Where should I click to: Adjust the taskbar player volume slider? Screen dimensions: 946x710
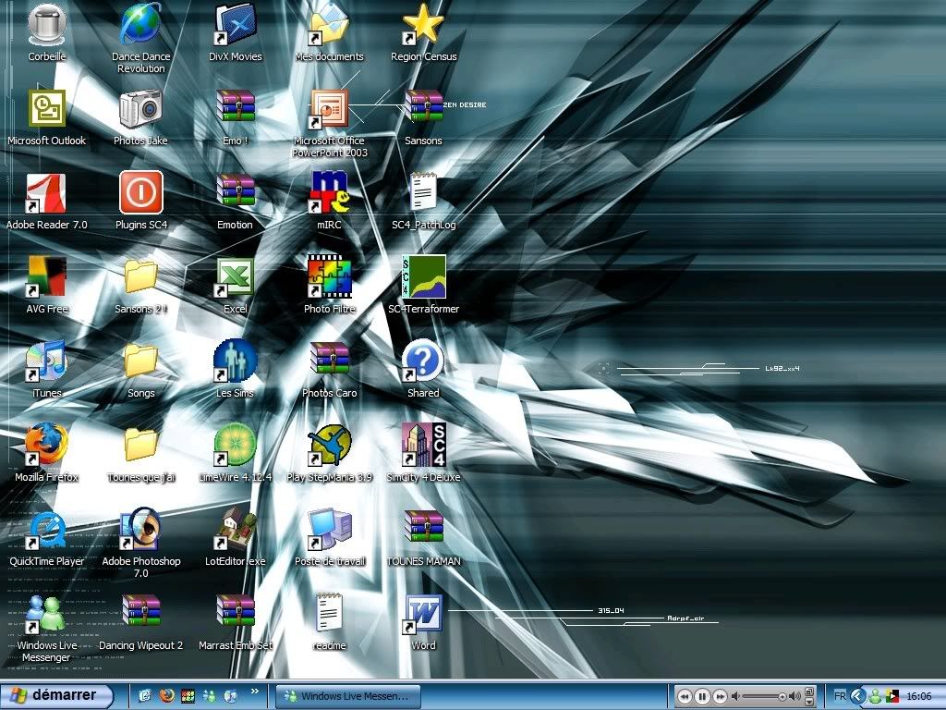pyautogui.click(x=764, y=696)
